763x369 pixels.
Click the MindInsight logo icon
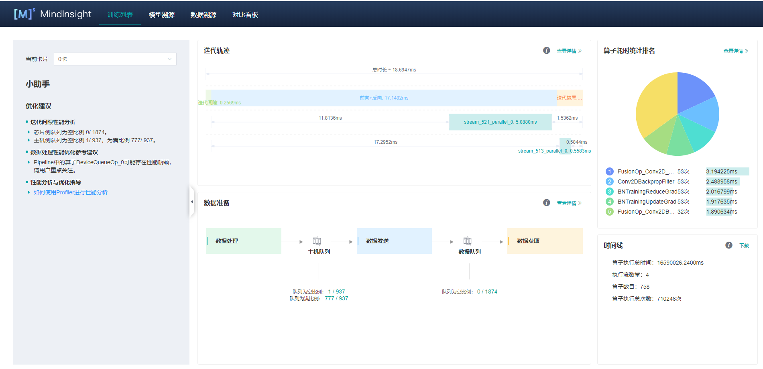click(24, 14)
